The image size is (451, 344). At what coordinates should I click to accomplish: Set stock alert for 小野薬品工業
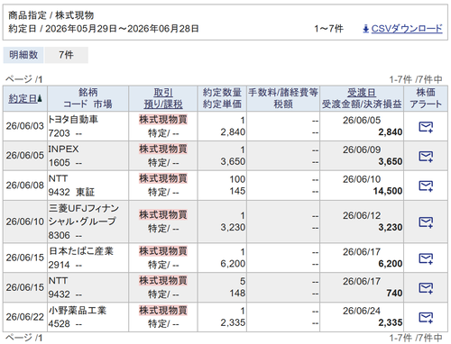426,317
